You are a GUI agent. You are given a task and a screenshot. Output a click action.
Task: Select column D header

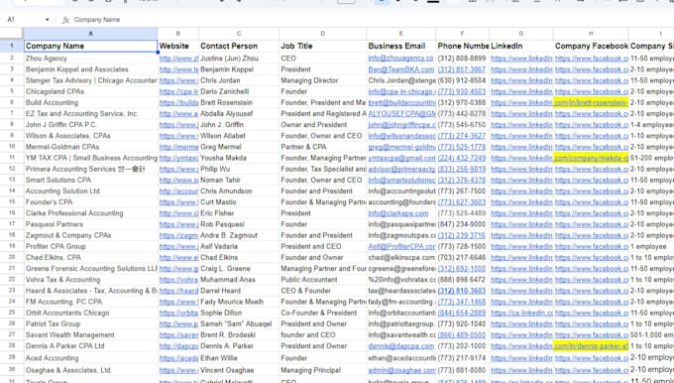point(322,33)
